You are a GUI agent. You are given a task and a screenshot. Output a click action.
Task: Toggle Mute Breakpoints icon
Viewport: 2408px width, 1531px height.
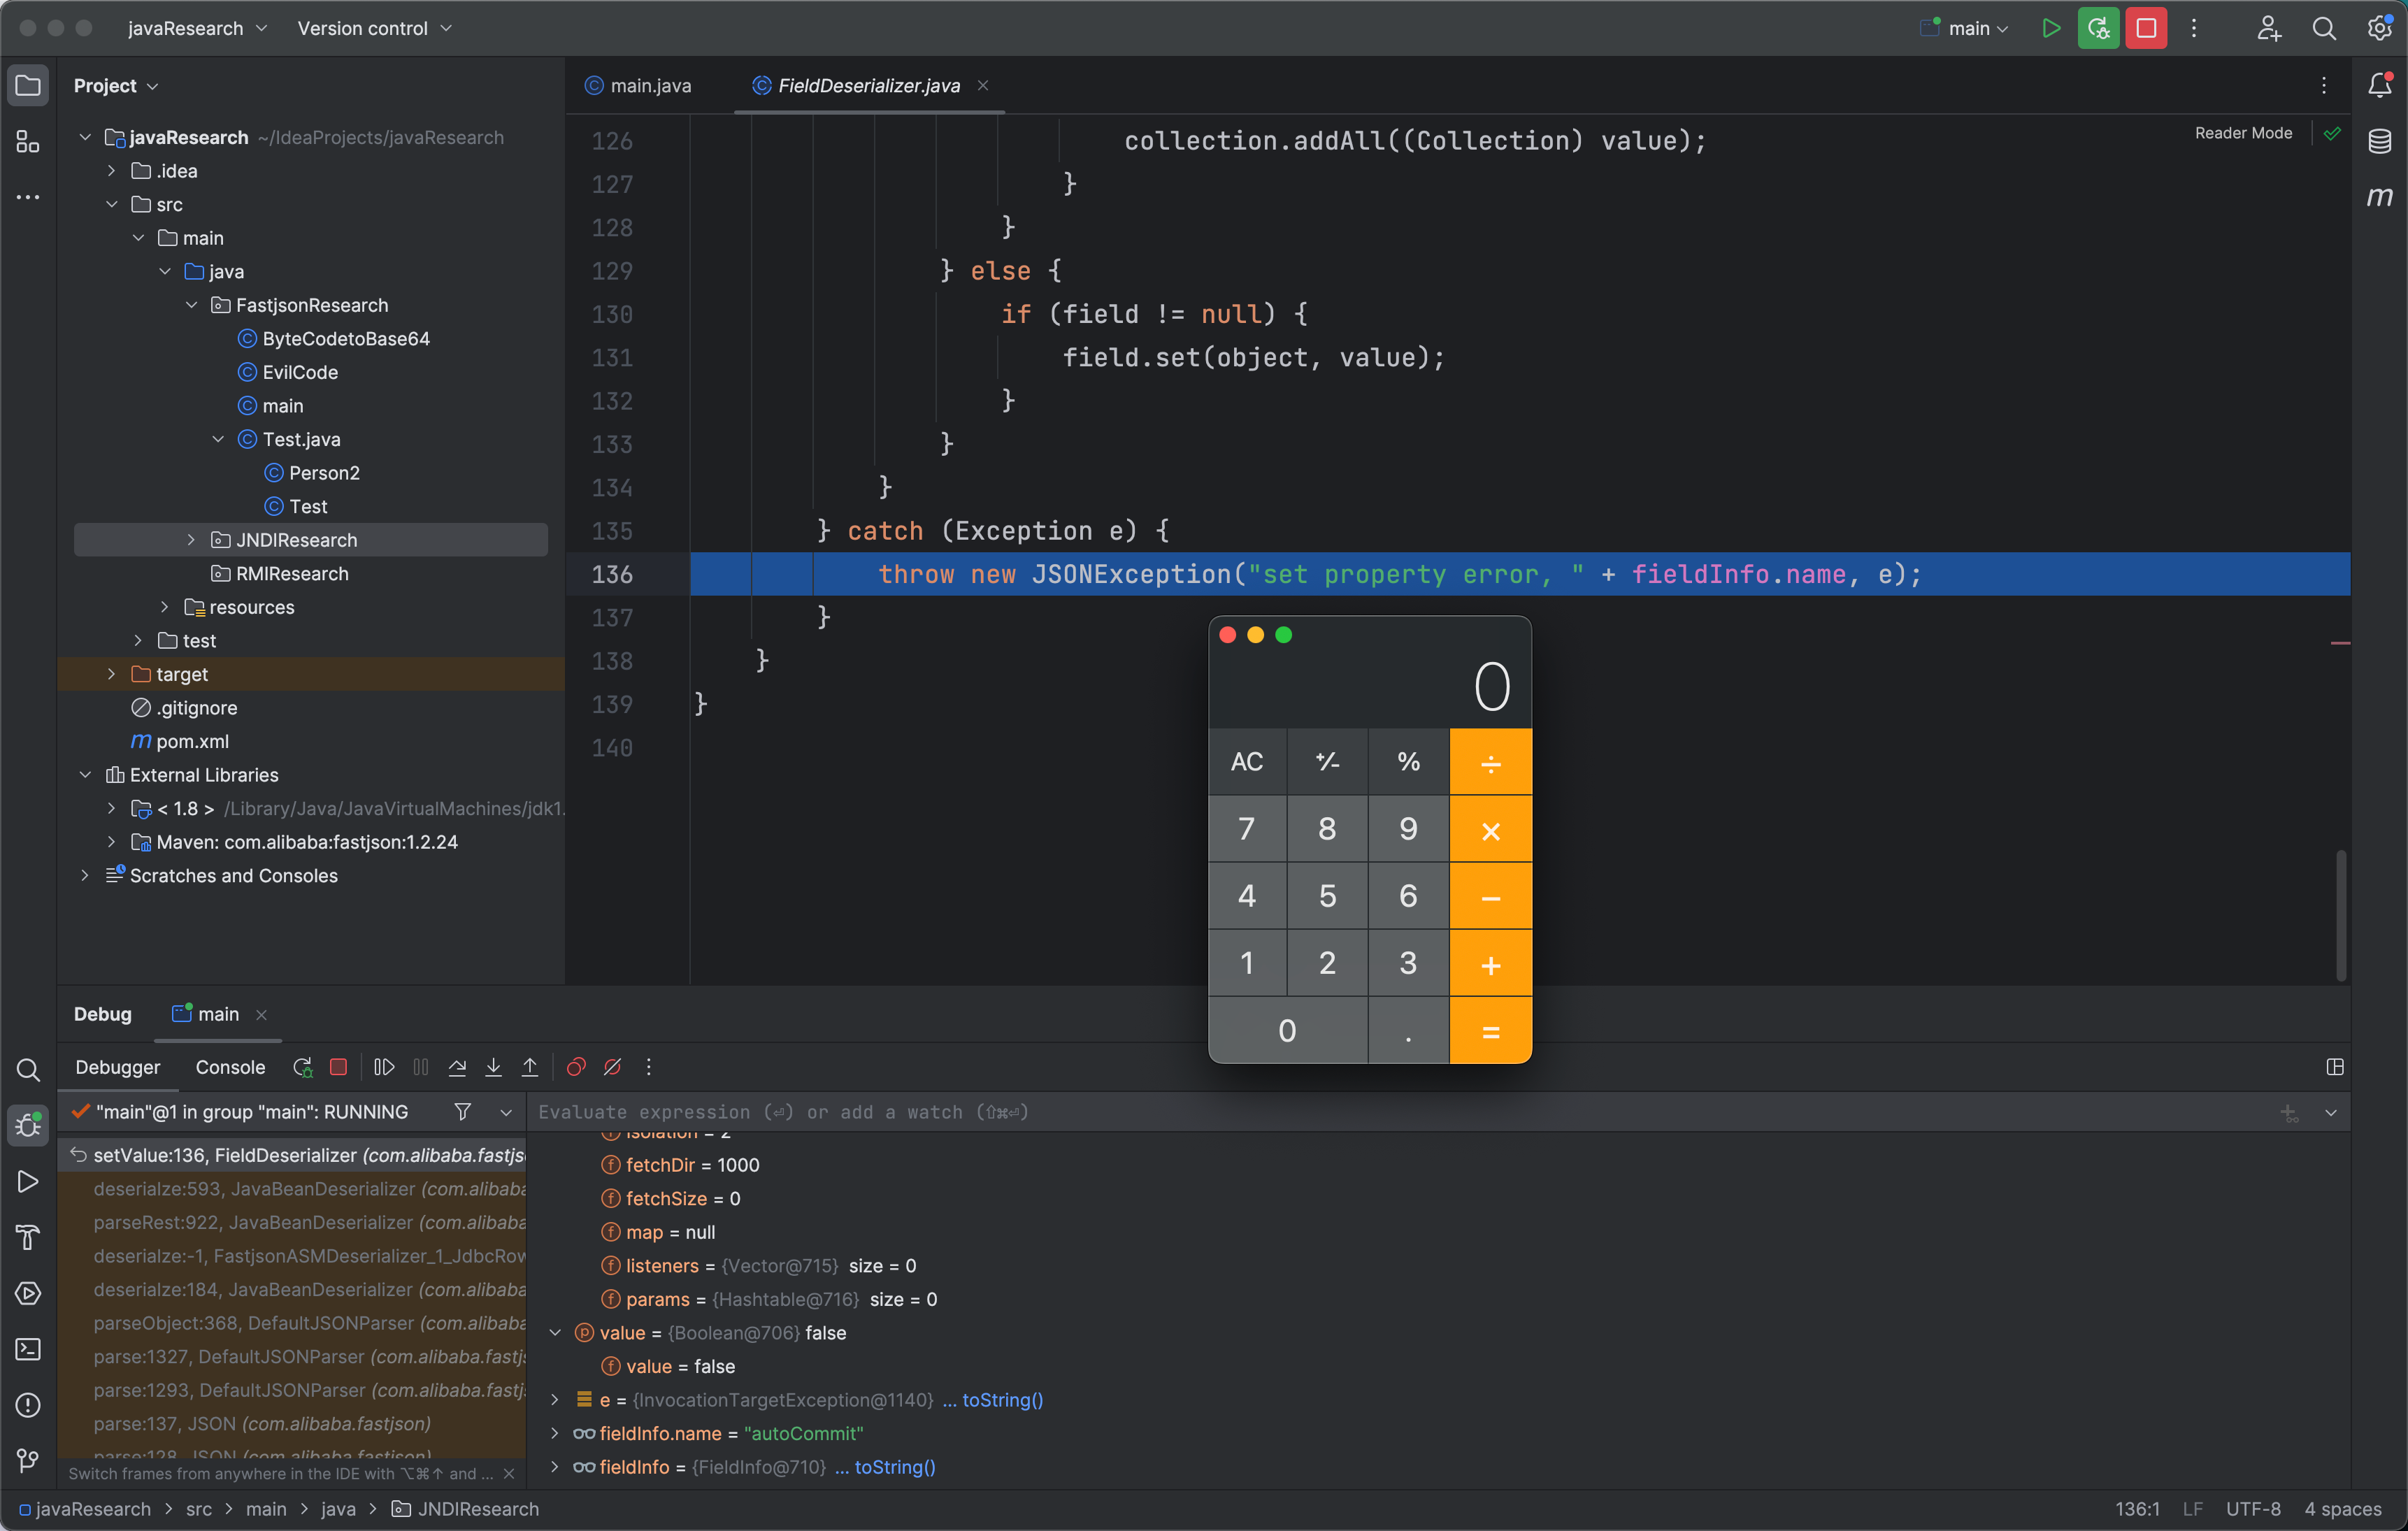coord(612,1067)
